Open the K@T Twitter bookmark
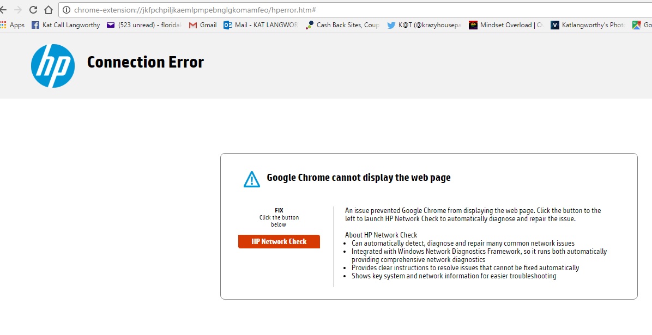This screenshot has height=335, width=652. pyautogui.click(x=424, y=25)
